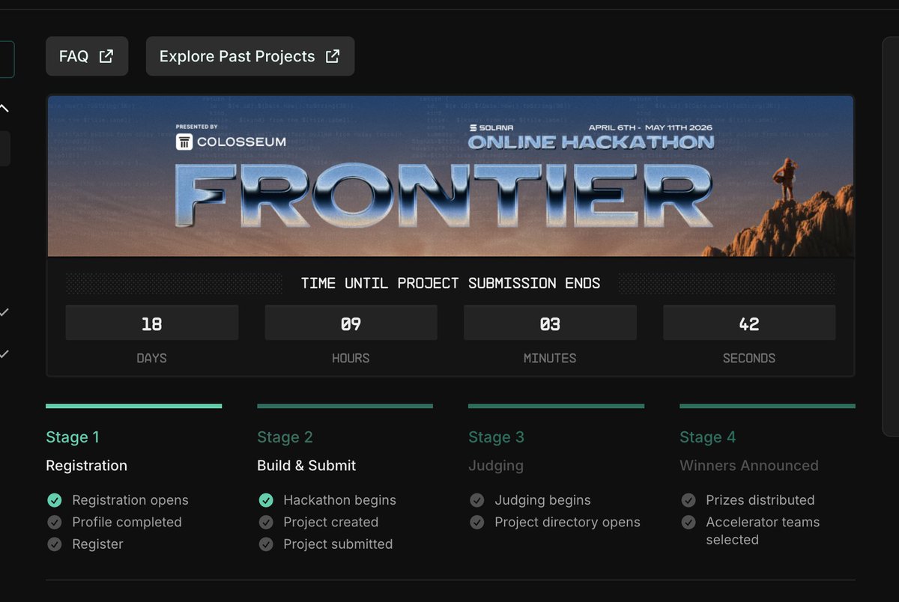899x602 pixels.
Task: Click 'Project created' text
Action: pos(331,522)
